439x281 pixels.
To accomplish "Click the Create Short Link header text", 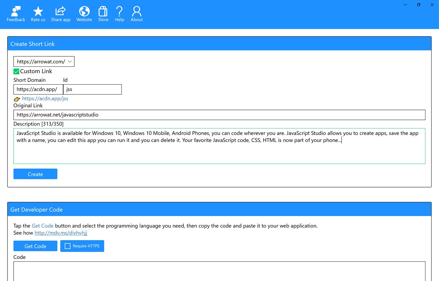I will (x=32, y=44).
